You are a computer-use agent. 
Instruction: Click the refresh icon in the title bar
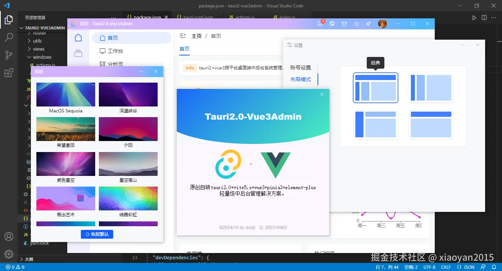(x=332, y=24)
